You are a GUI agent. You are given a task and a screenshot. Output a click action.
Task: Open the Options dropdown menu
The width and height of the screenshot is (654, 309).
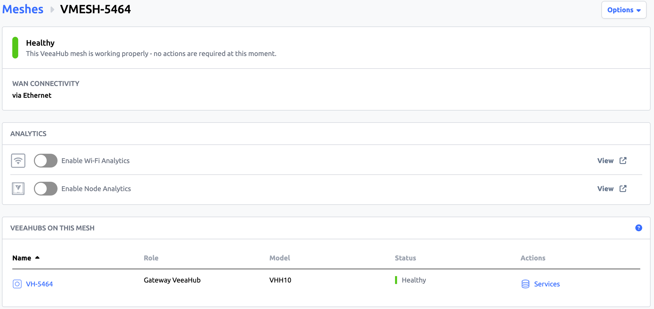click(624, 10)
